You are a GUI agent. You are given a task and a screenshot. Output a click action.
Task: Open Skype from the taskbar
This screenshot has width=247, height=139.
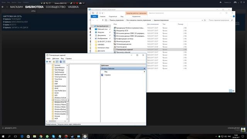tap(53, 136)
